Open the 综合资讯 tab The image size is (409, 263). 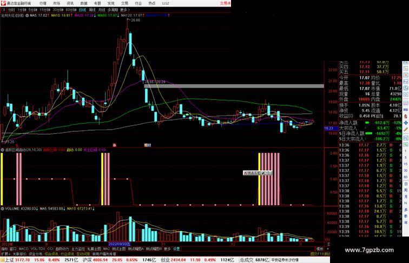point(51,254)
